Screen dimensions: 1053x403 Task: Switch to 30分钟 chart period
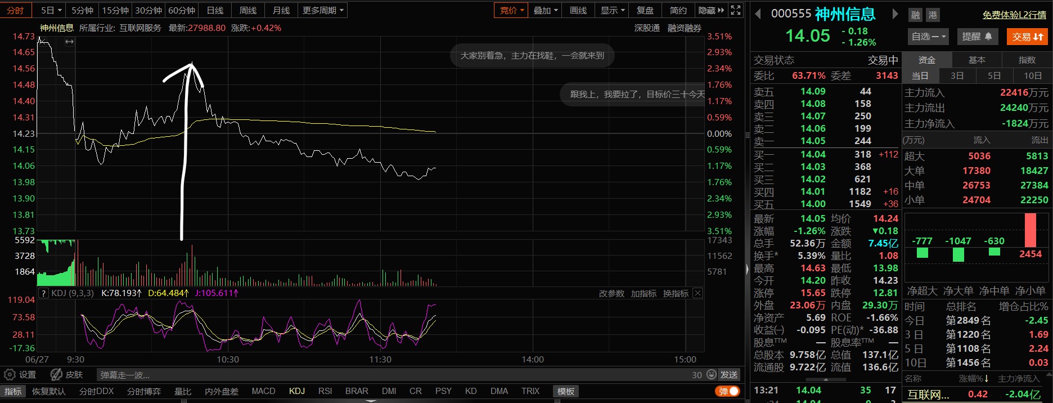click(x=148, y=10)
